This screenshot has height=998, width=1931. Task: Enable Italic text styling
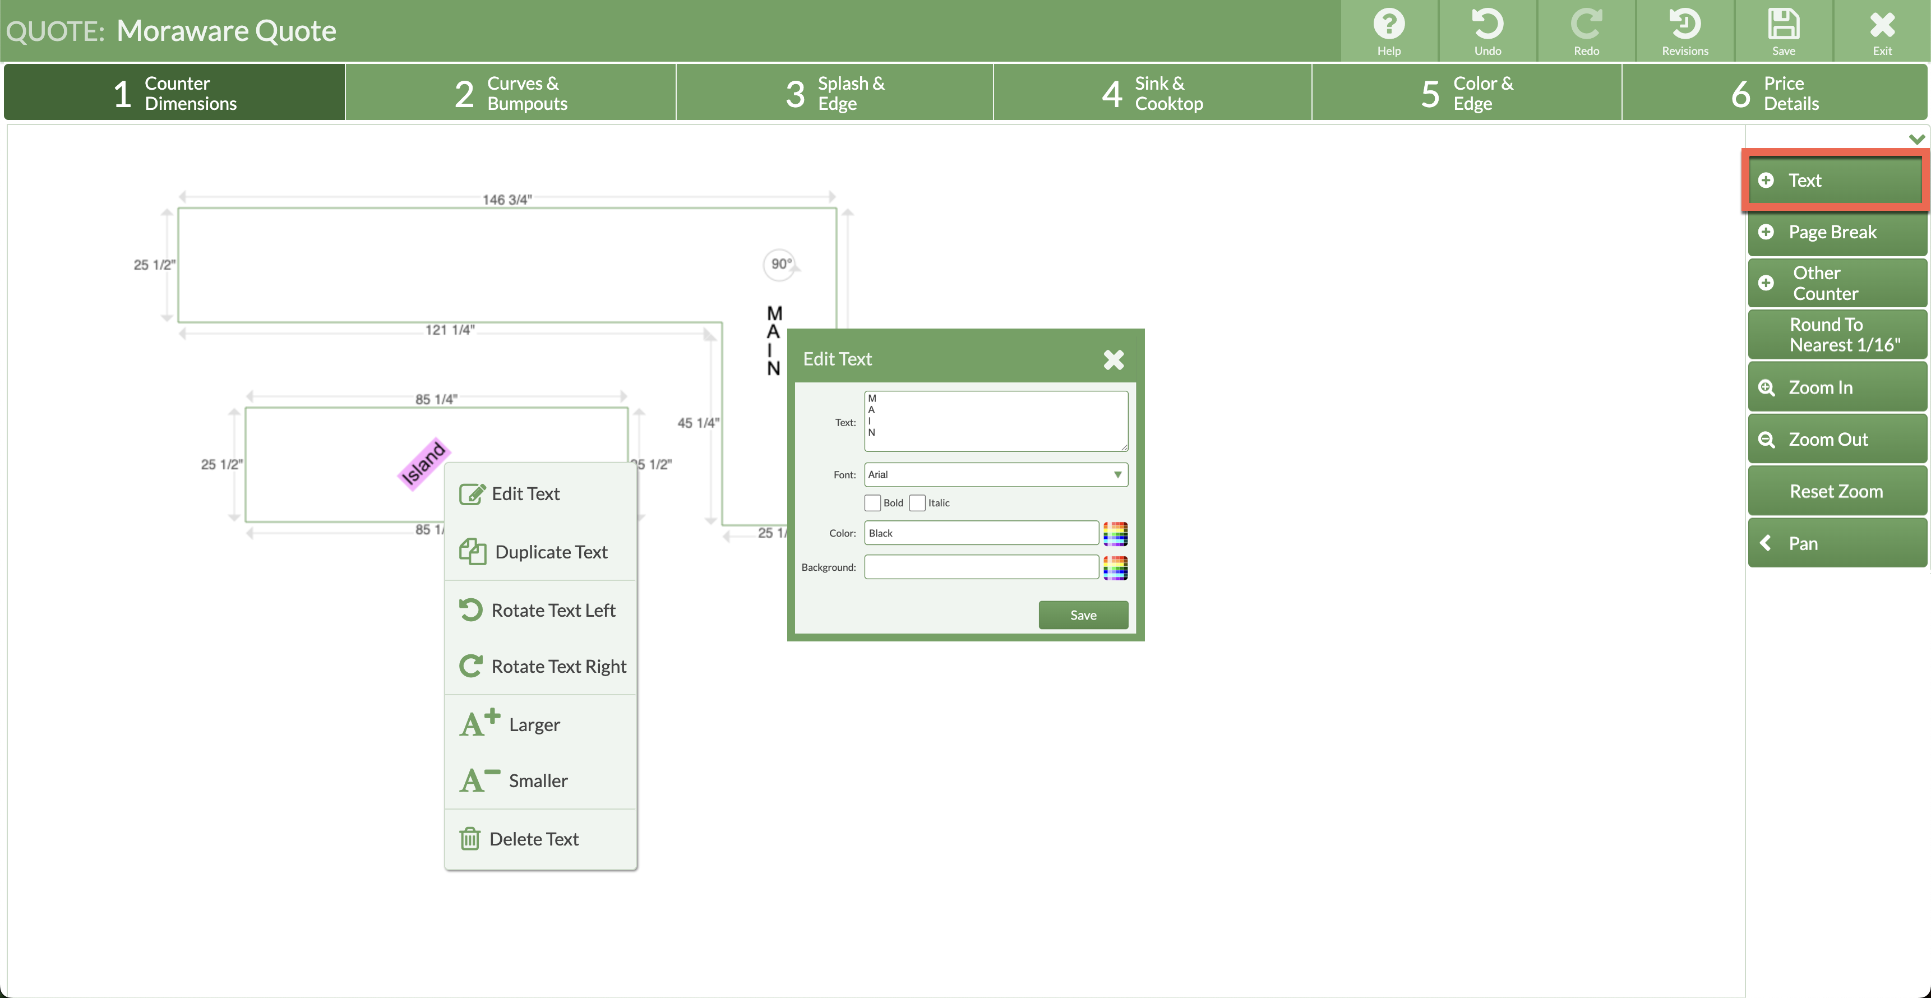tap(917, 502)
